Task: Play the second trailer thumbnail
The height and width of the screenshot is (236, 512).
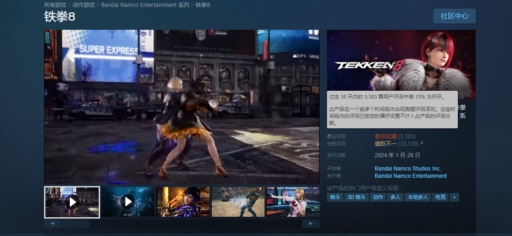Action: [x=127, y=202]
